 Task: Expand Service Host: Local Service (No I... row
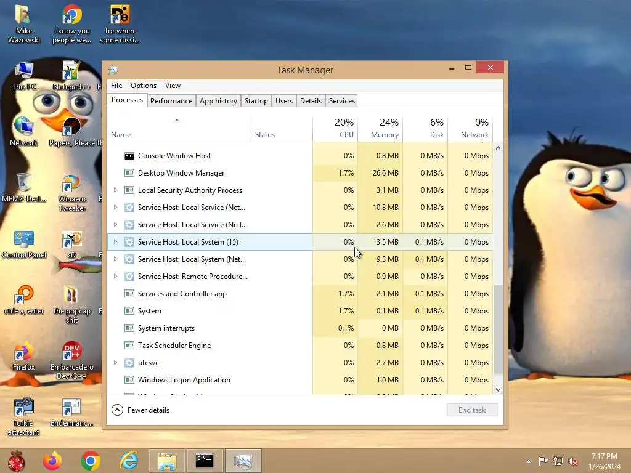pos(115,225)
